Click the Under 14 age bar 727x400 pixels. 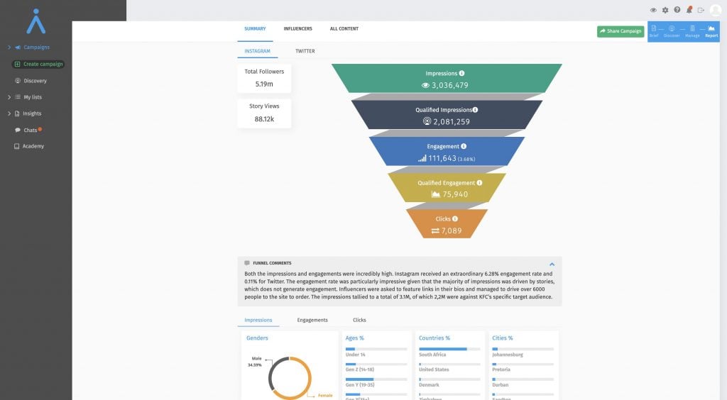point(376,349)
